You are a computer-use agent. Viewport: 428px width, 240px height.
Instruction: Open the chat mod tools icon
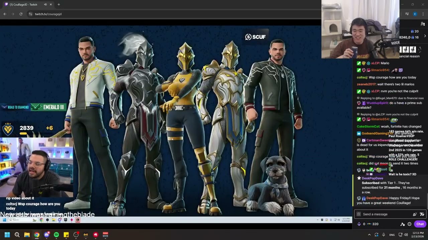coord(403,224)
